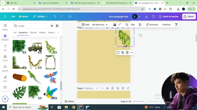Select the Draw tool
Screen dimensions: 197x110
(5, 79)
